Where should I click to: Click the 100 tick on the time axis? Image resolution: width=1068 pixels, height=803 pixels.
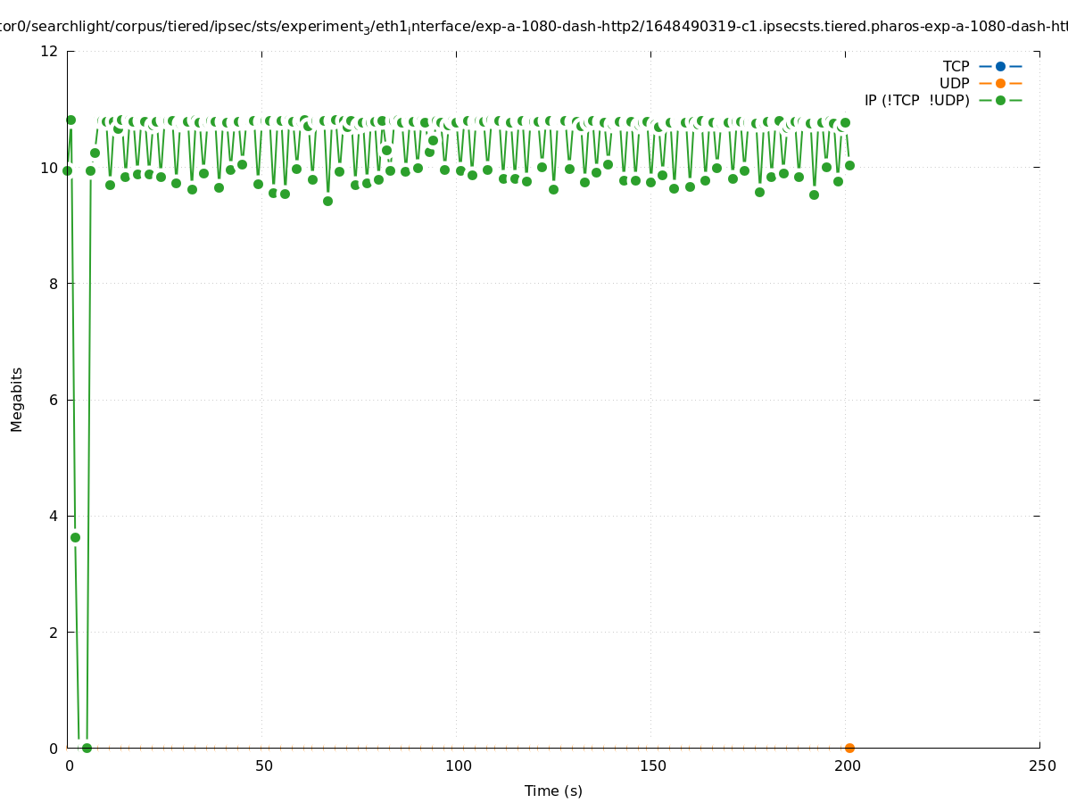458,766
